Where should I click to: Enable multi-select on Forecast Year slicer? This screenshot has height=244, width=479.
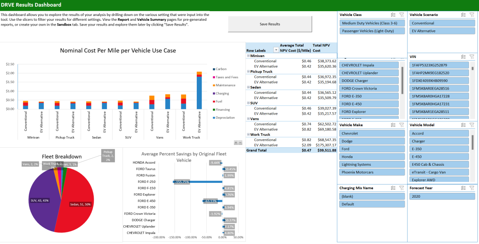click(x=463, y=188)
